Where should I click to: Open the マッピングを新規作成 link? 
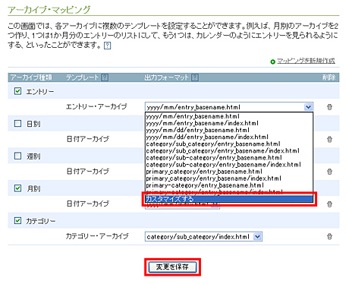pyautogui.click(x=306, y=61)
